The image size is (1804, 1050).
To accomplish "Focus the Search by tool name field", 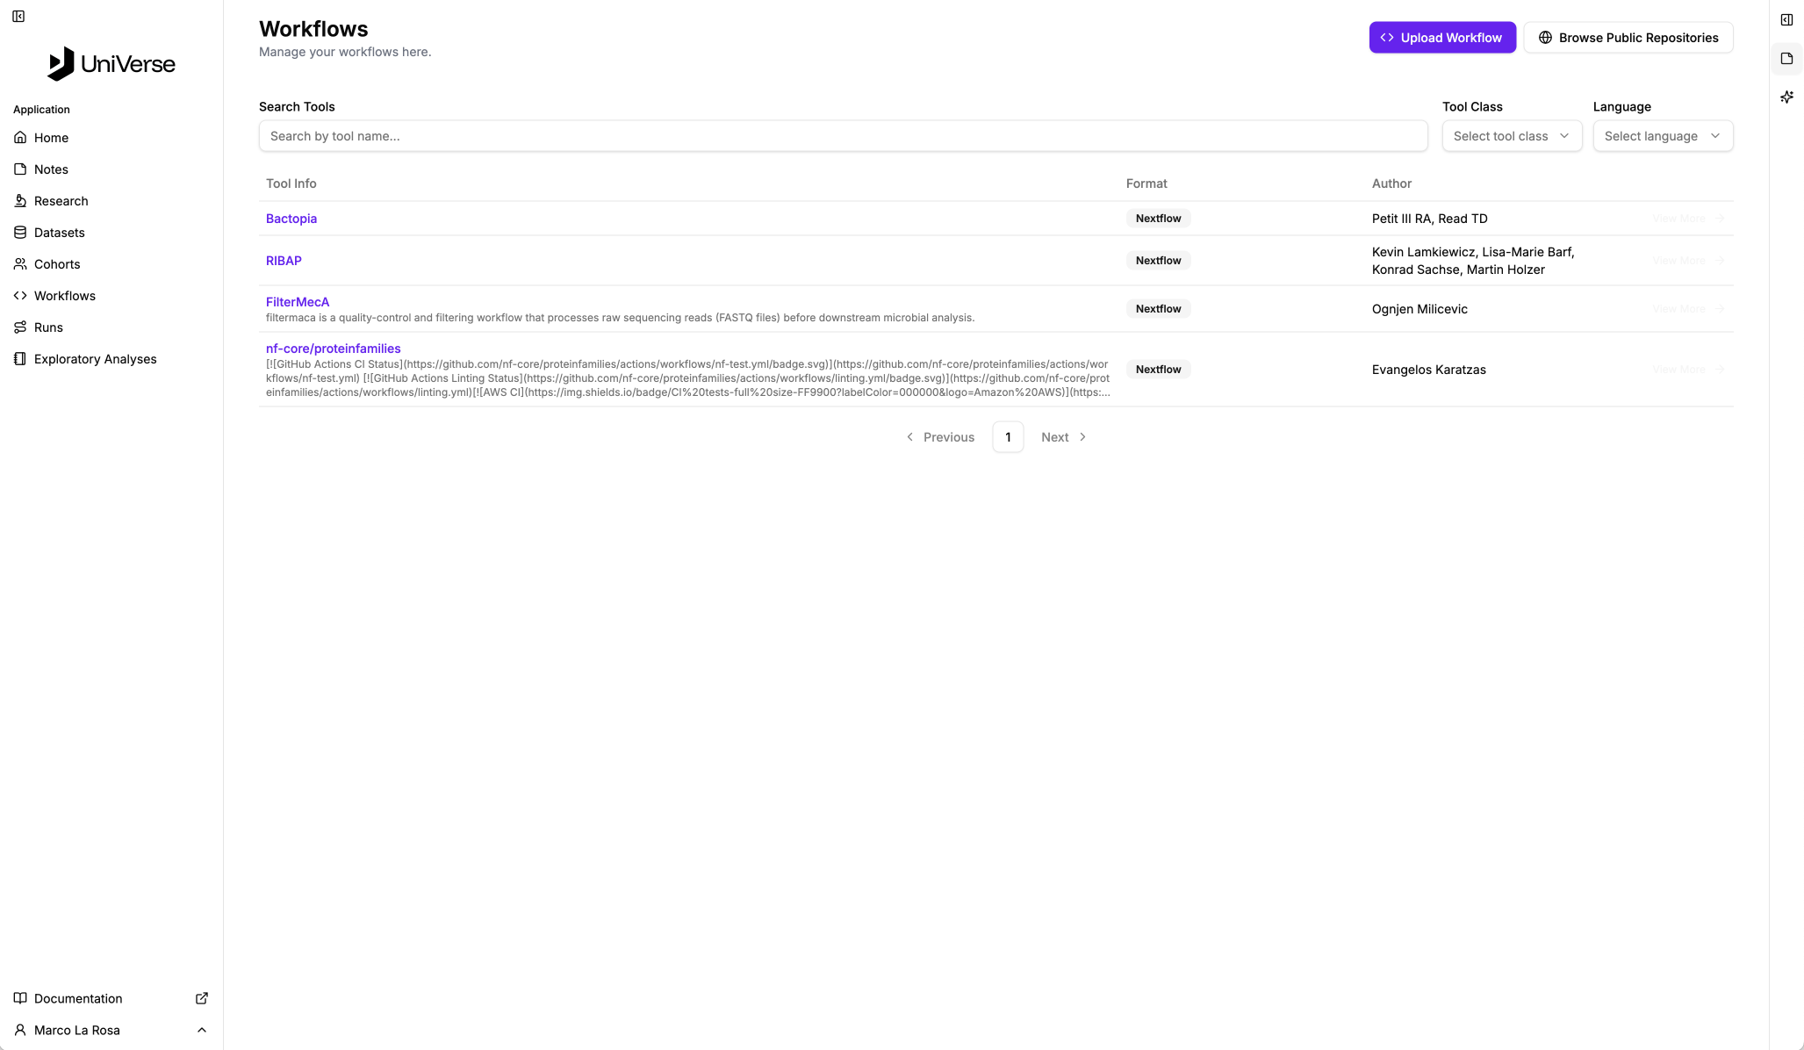I will point(843,136).
